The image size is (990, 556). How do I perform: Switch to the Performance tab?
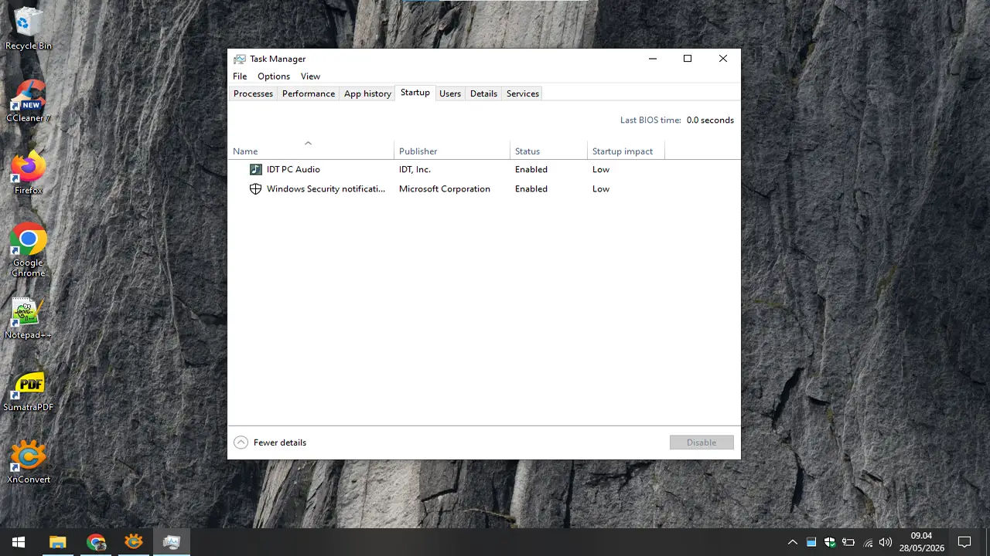tap(309, 93)
